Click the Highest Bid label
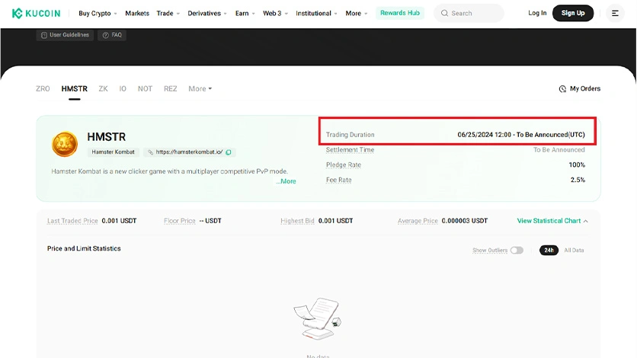The width and height of the screenshot is (637, 358). (x=297, y=221)
